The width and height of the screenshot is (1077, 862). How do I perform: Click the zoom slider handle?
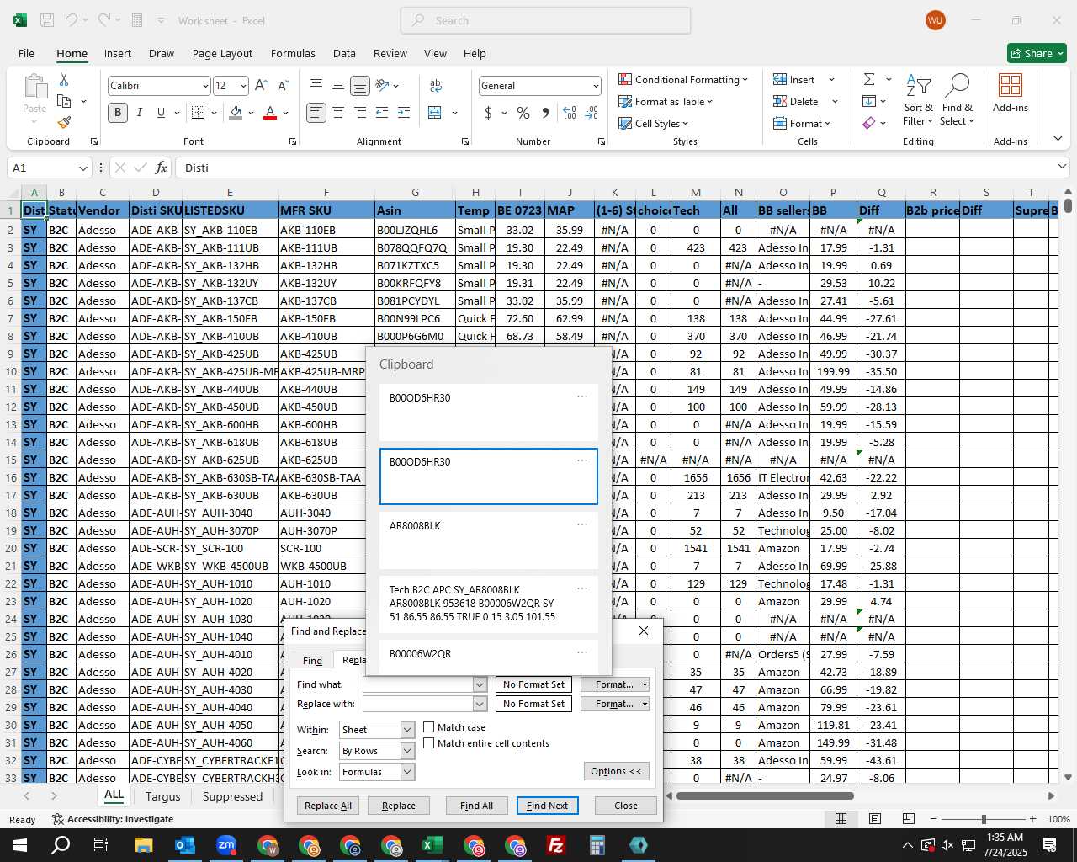coord(984,819)
